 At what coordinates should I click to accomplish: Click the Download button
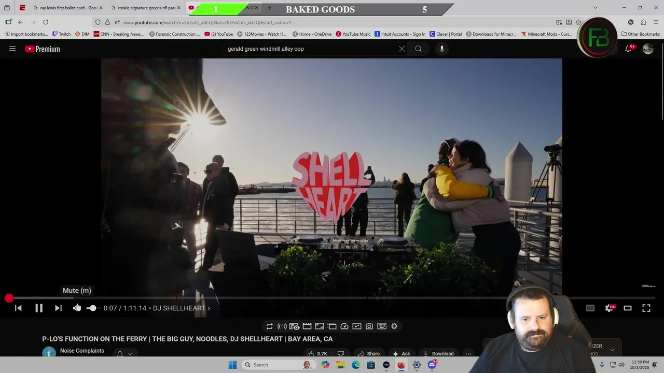[x=438, y=354]
